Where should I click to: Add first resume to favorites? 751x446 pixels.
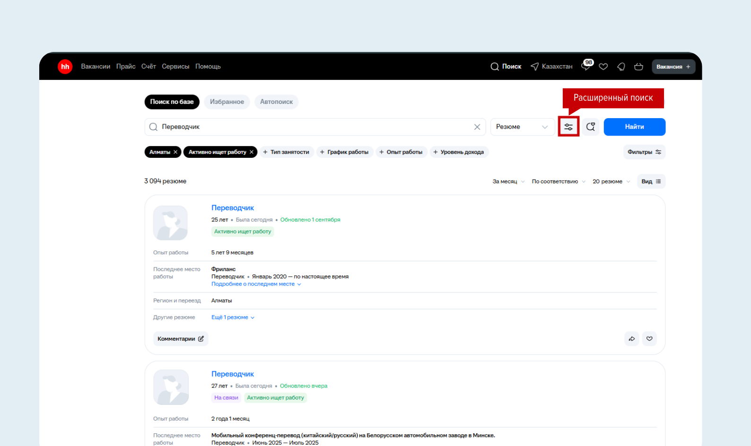click(x=649, y=339)
